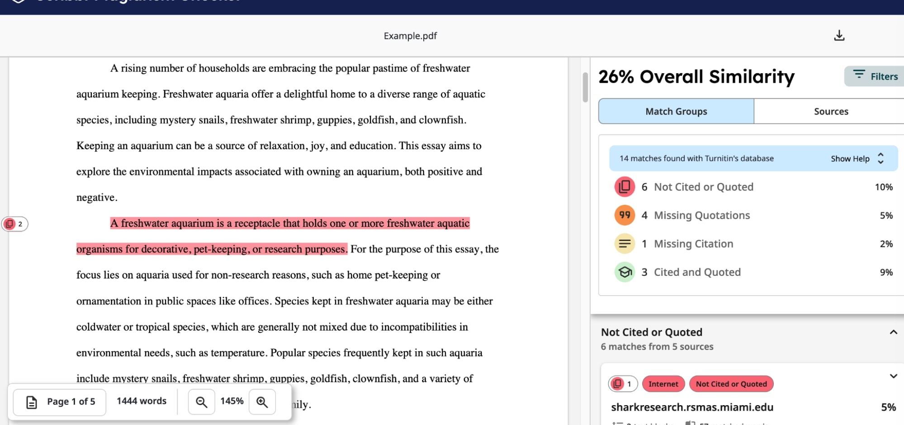
Task: Click the zoom in magnifier icon
Action: pos(262,401)
